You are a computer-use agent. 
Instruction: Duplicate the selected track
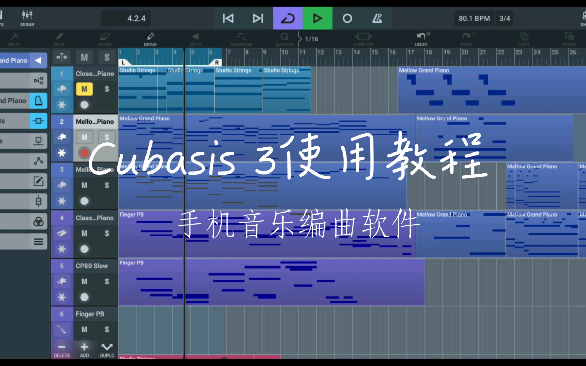tap(107, 350)
